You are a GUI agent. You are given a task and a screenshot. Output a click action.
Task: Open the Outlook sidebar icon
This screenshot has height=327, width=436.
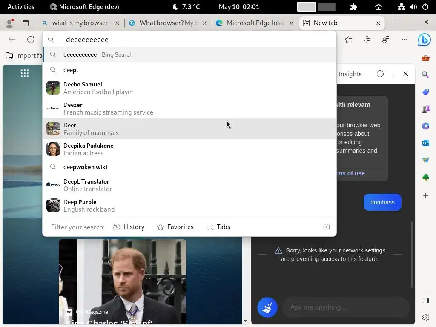(425, 143)
